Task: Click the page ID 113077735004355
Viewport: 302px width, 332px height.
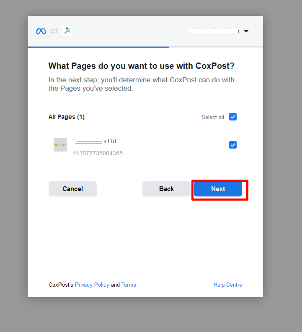Action: coord(98,153)
